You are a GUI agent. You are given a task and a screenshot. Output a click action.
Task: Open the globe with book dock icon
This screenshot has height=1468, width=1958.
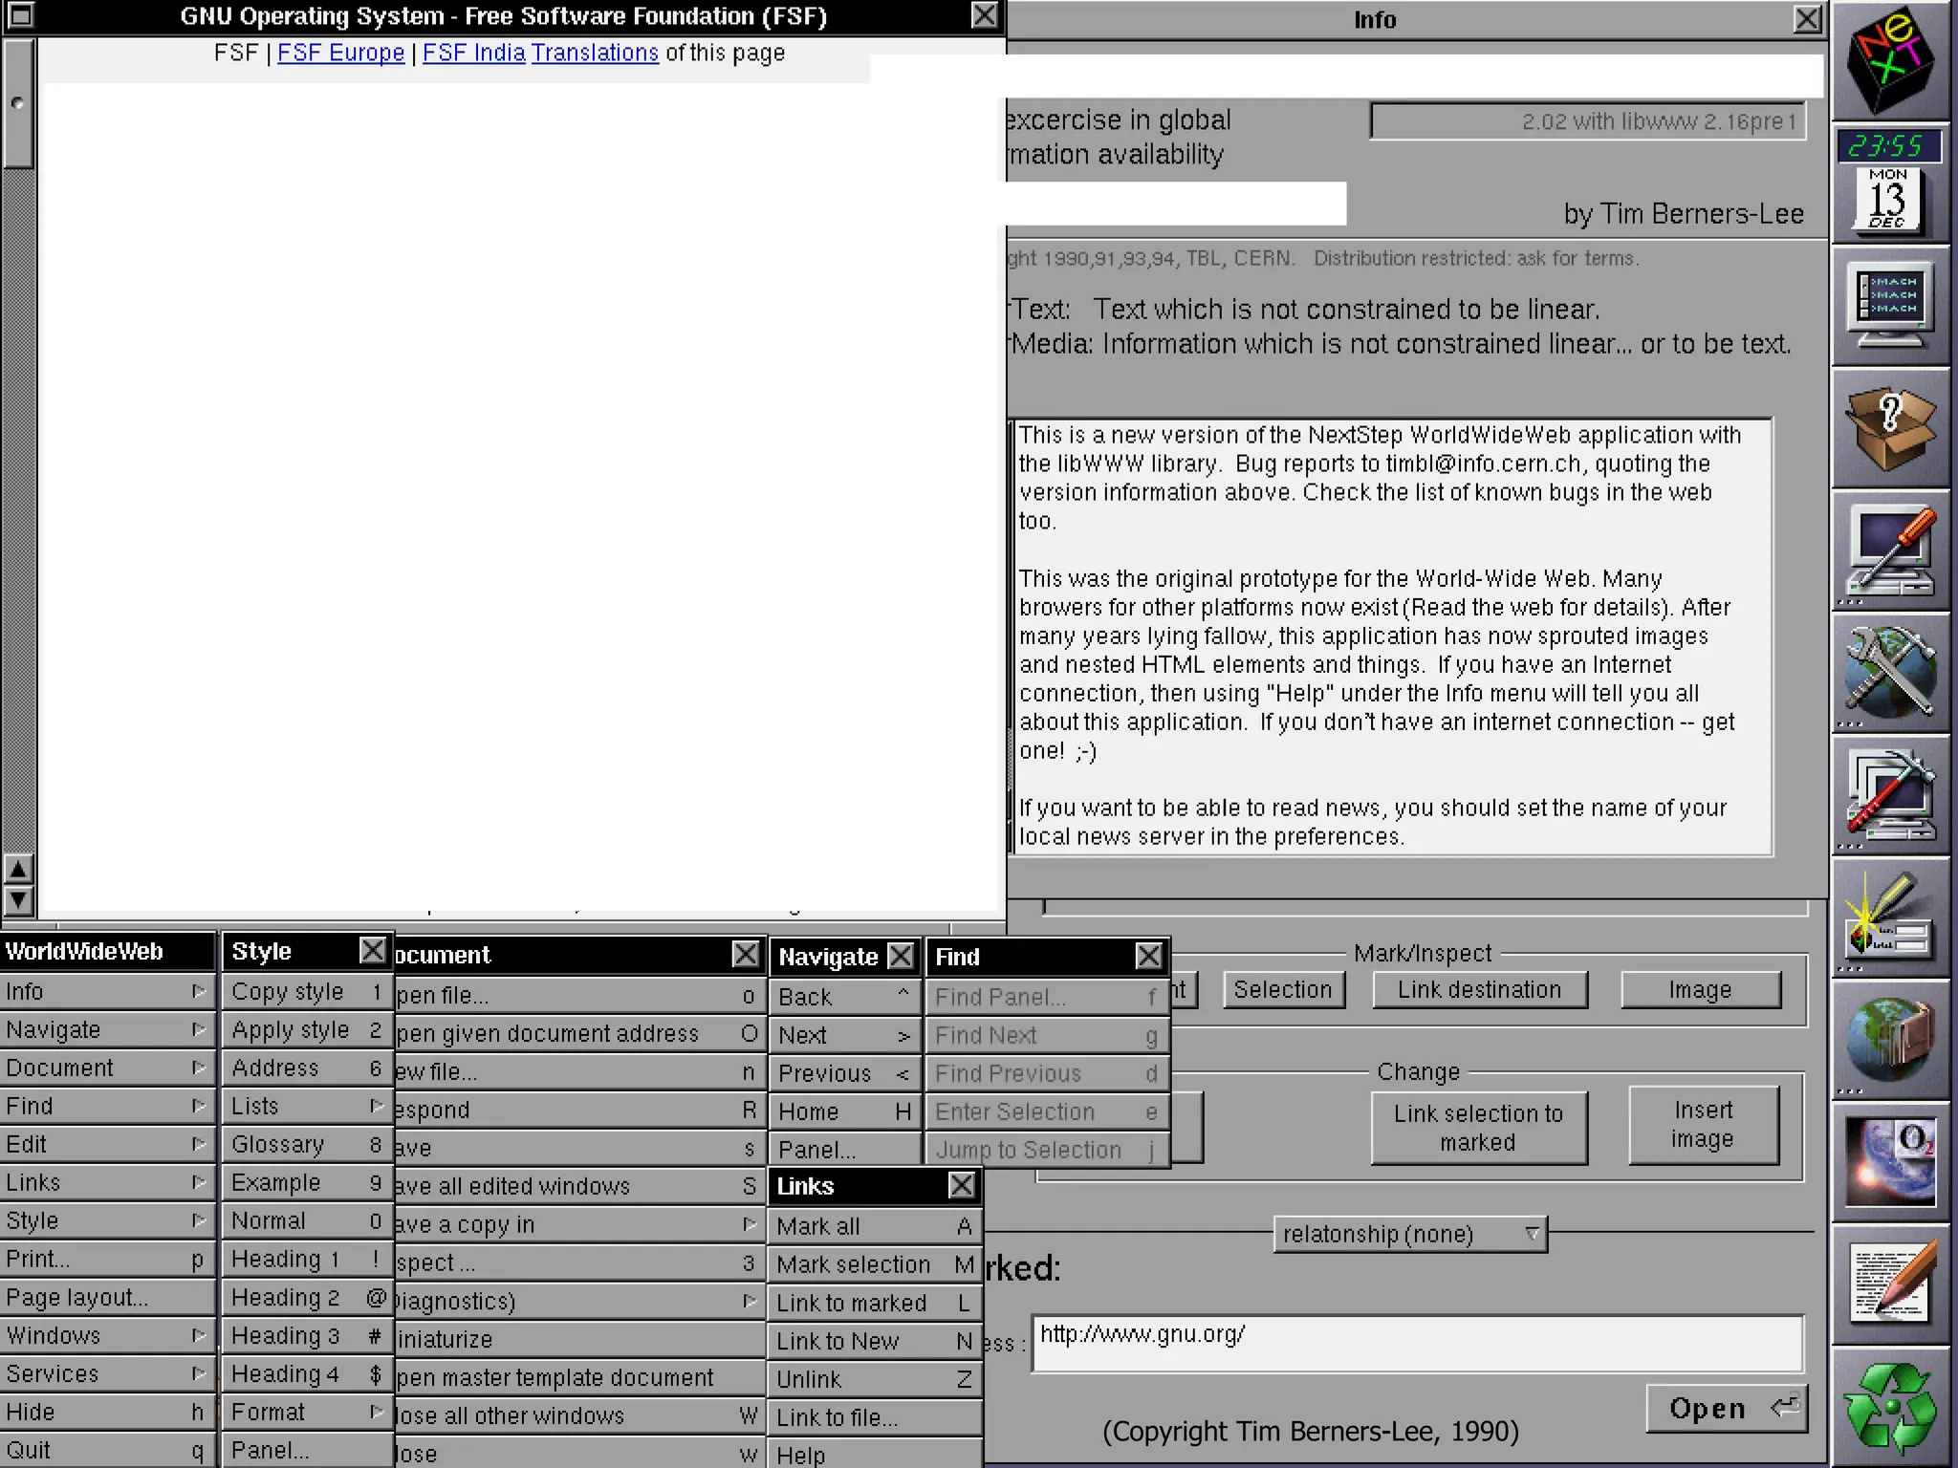coord(1890,1040)
